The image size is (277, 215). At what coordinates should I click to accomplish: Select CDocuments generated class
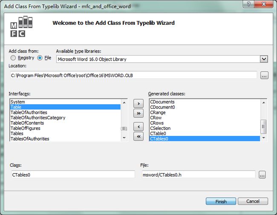coord(205,102)
